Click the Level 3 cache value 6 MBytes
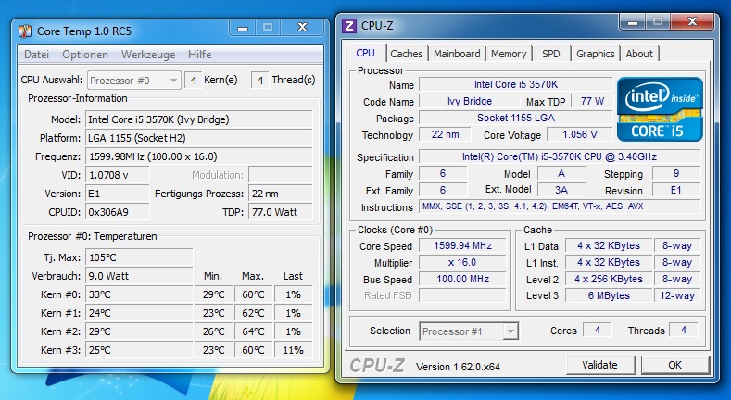This screenshot has width=731, height=400. click(x=609, y=295)
